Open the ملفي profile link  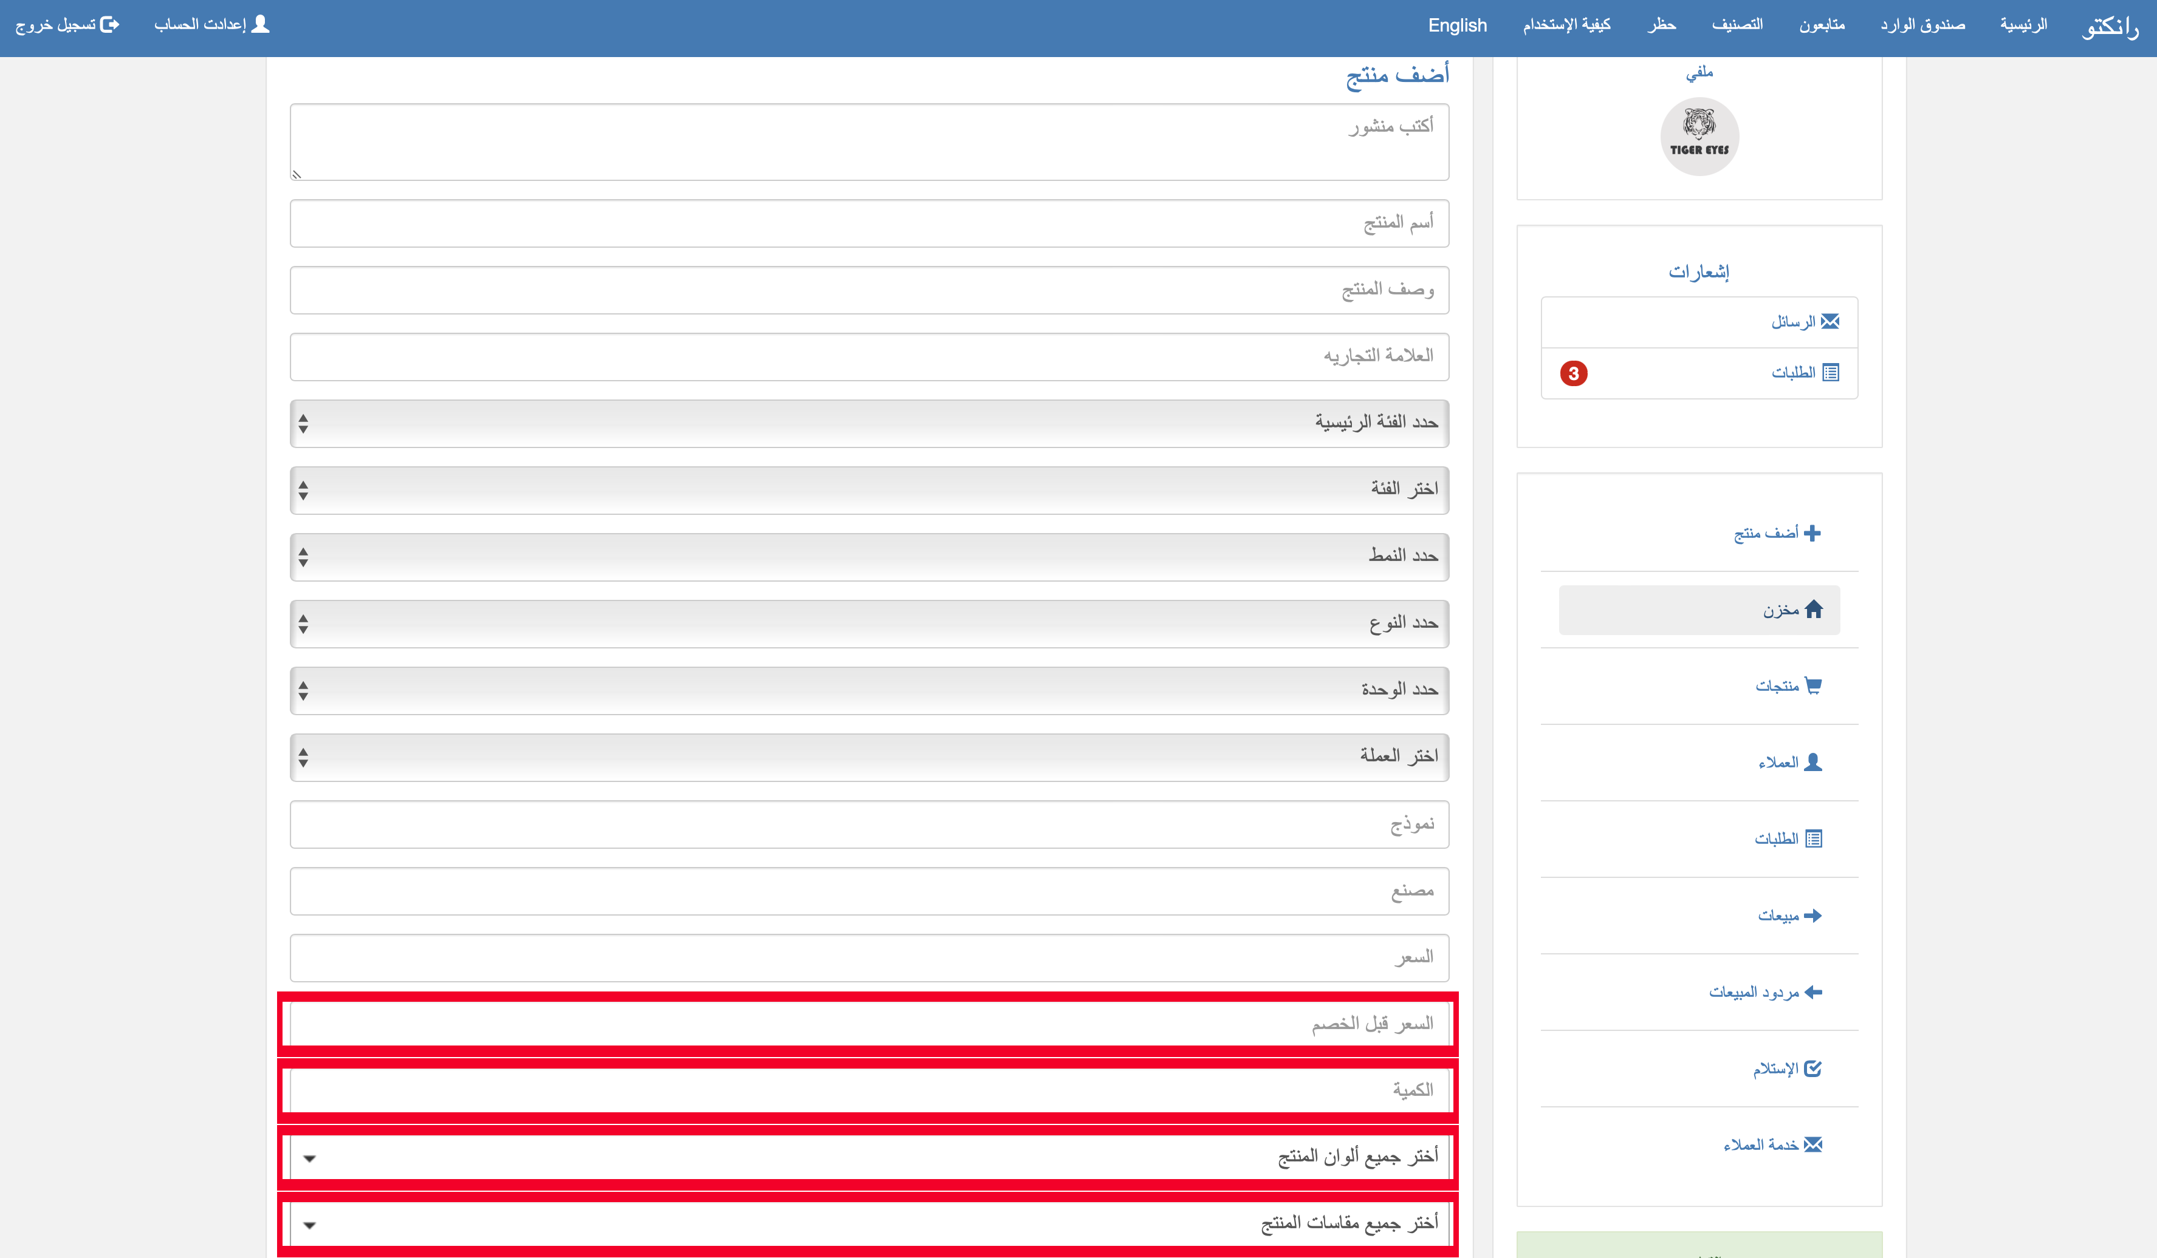pos(1699,73)
